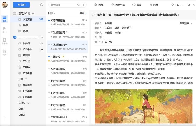Viewport: 196px width, 126px height.
Task: Collapse the 常用文件夹 group
Action: [x=33, y=14]
